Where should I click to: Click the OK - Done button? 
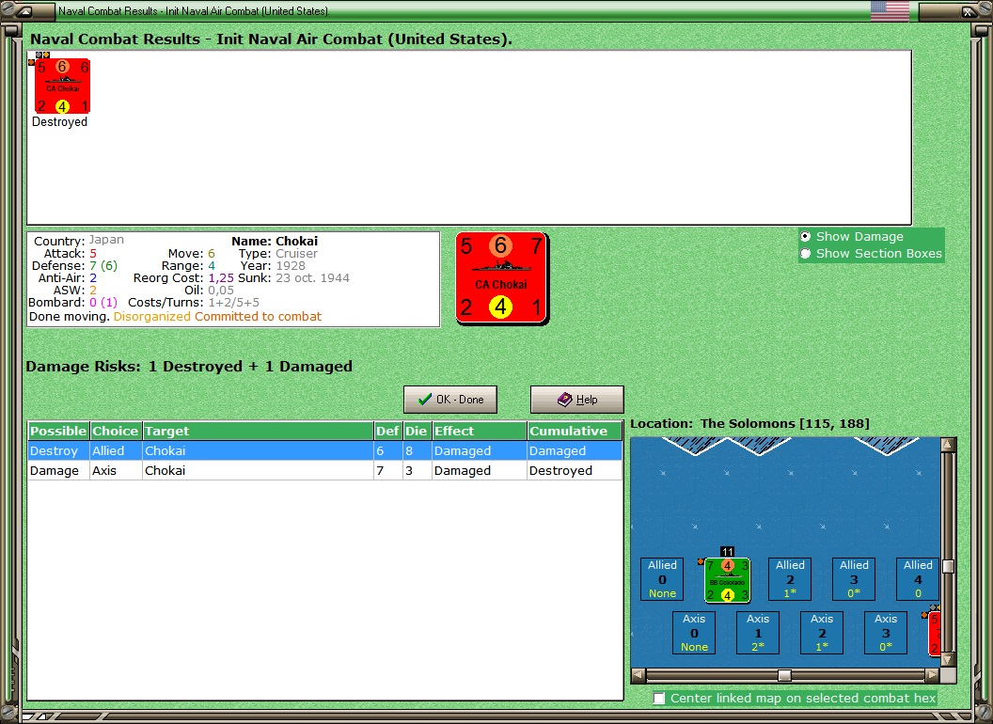pyautogui.click(x=450, y=400)
